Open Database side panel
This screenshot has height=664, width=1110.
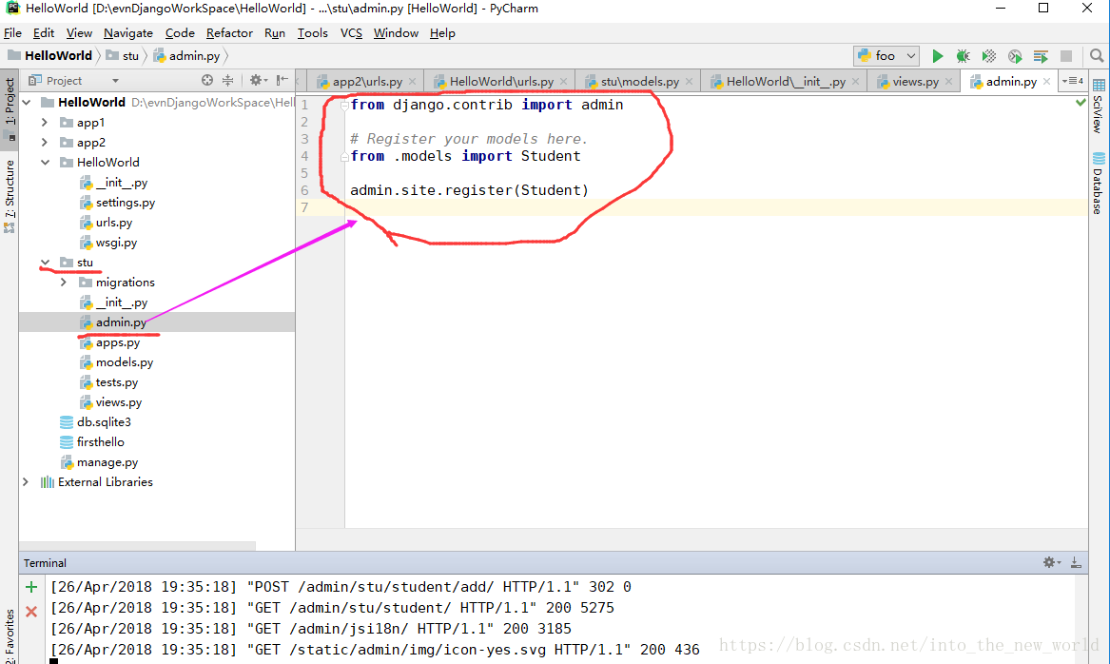click(x=1098, y=184)
